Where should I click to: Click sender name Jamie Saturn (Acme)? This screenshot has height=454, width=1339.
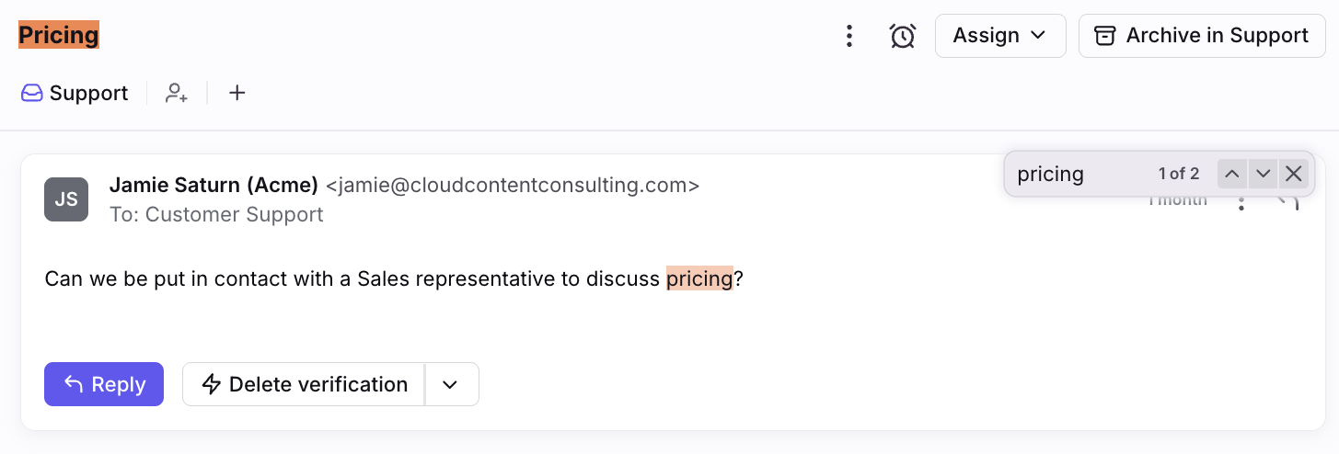214,185
